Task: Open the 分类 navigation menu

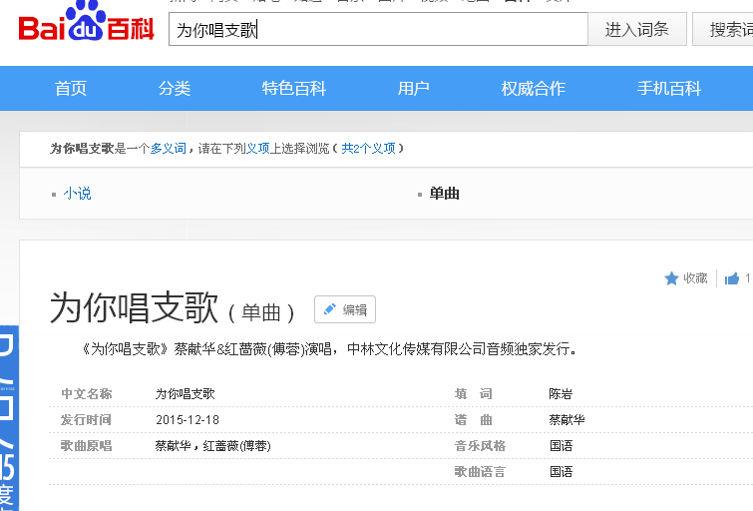Action: [175, 89]
